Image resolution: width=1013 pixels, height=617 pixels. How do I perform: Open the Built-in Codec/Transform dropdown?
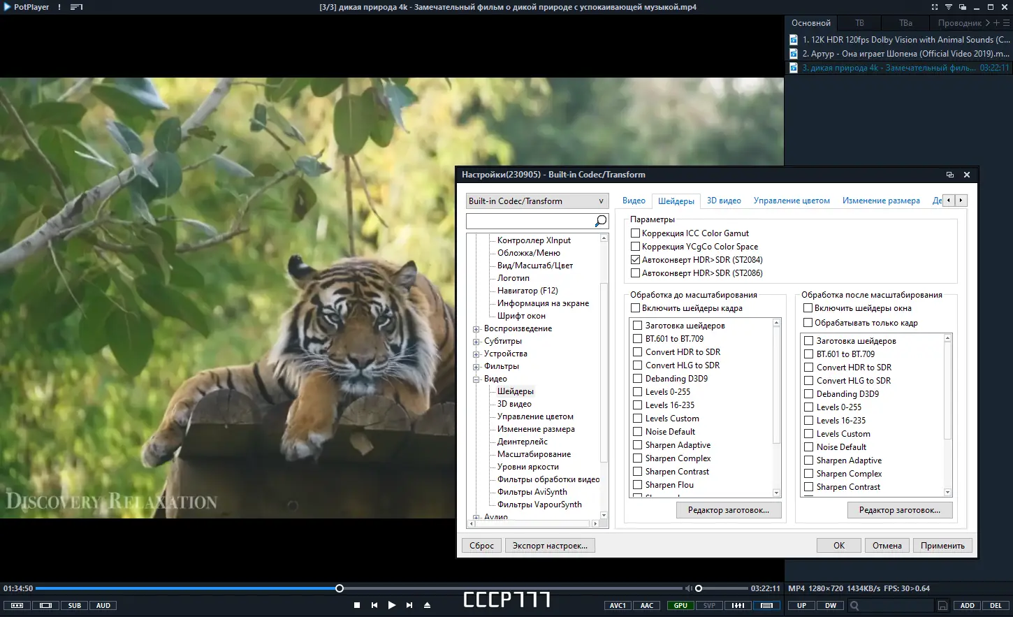click(537, 201)
